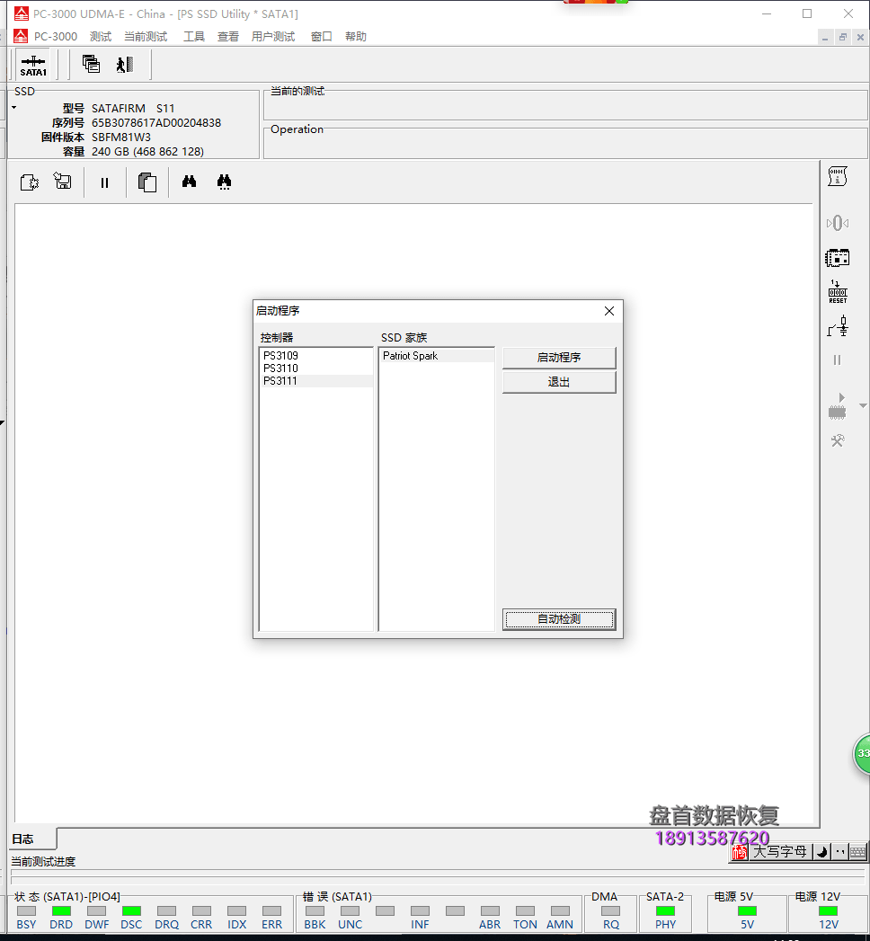Click the firmware version SBFM81W3
This screenshot has width=870, height=941.
(121, 138)
